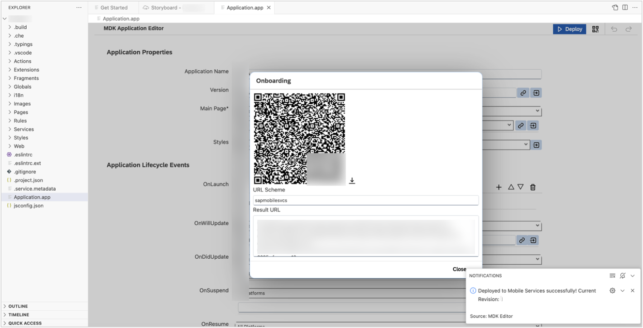
Task: Undo the last change in MDK Application Editor
Action: click(614, 29)
